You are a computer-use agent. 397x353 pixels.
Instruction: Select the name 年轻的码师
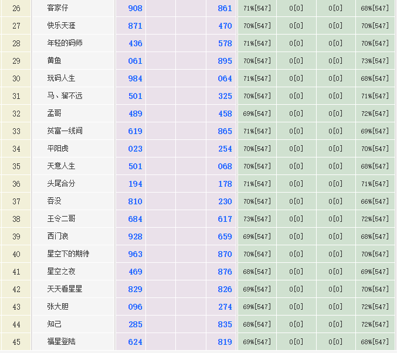click(x=65, y=43)
